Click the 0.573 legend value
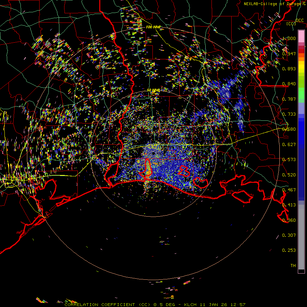Image resolution: width=307 pixels, height=307 pixels. tap(289, 160)
